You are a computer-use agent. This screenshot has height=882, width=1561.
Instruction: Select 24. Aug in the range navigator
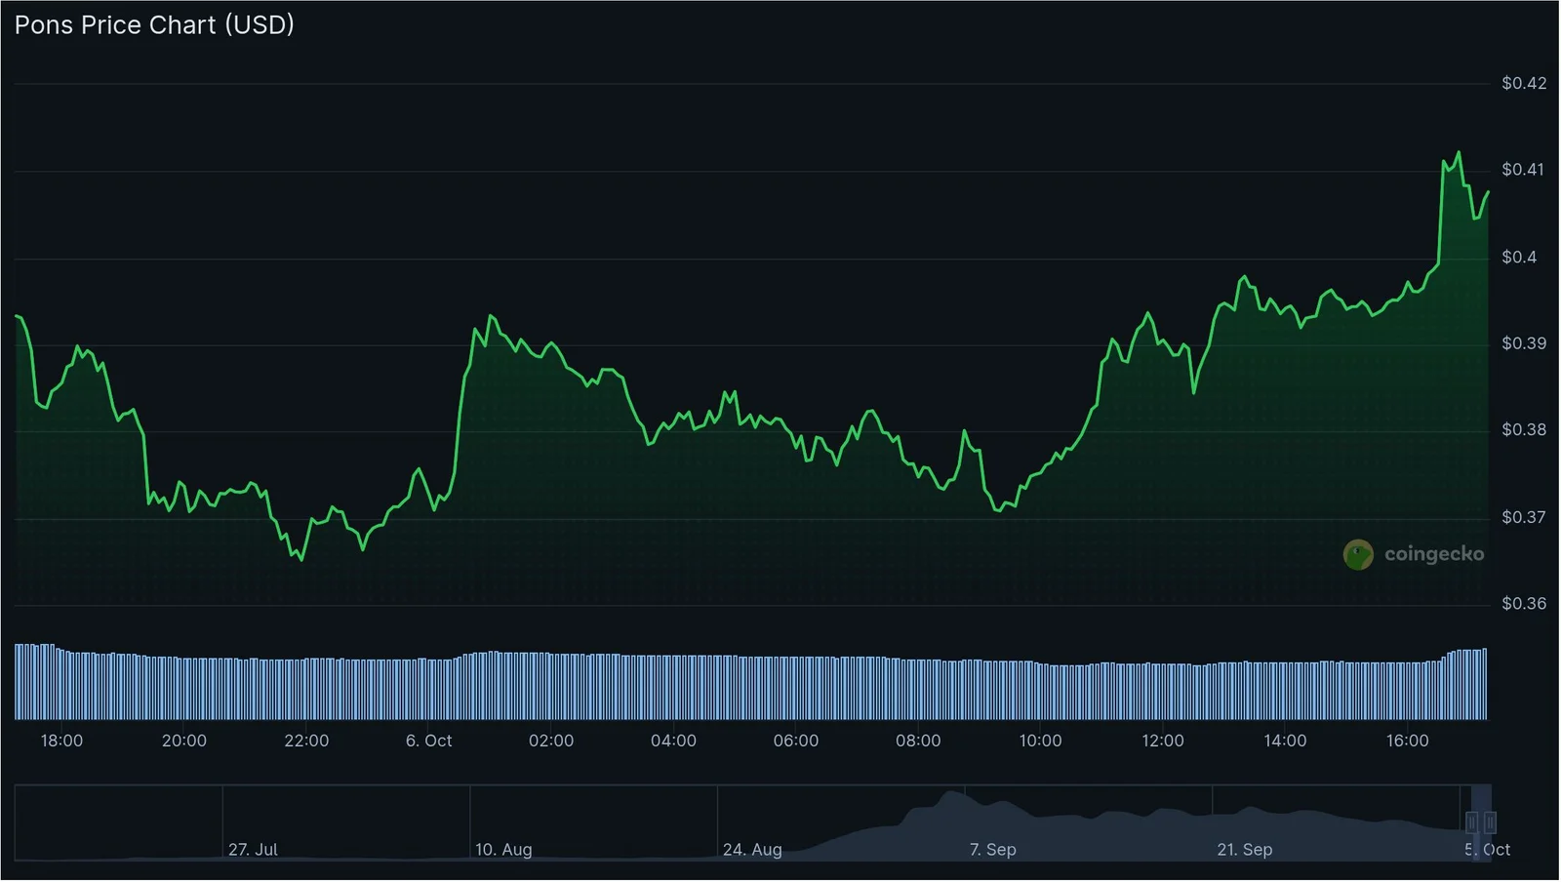(x=752, y=850)
